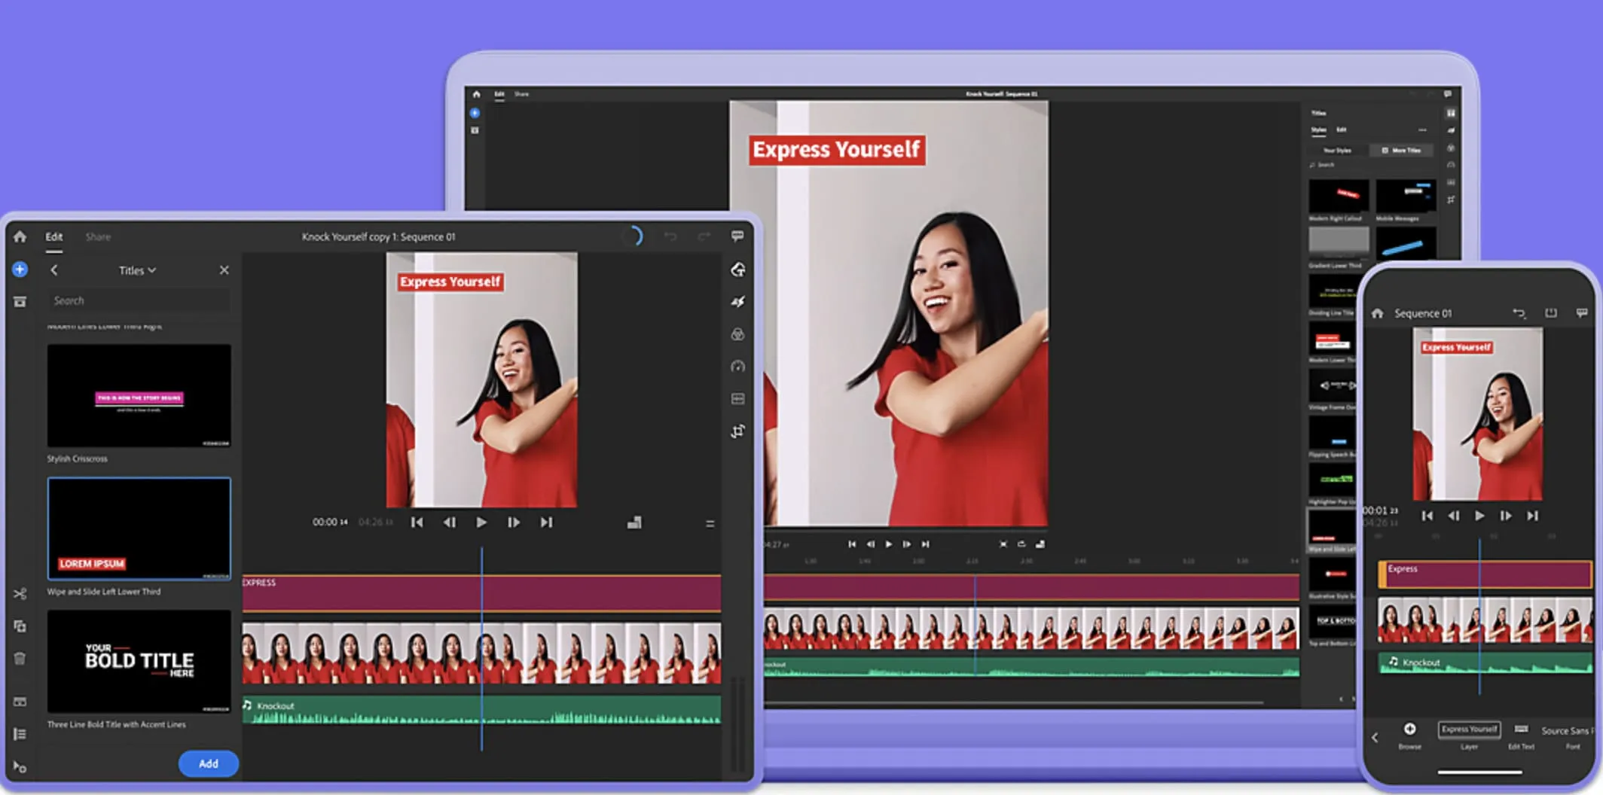The height and width of the screenshot is (795, 1603).
Task: Open the Home icon on phone
Action: click(x=1378, y=313)
